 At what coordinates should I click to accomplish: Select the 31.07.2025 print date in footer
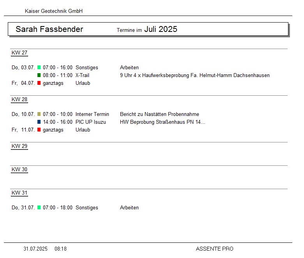pos(35,249)
